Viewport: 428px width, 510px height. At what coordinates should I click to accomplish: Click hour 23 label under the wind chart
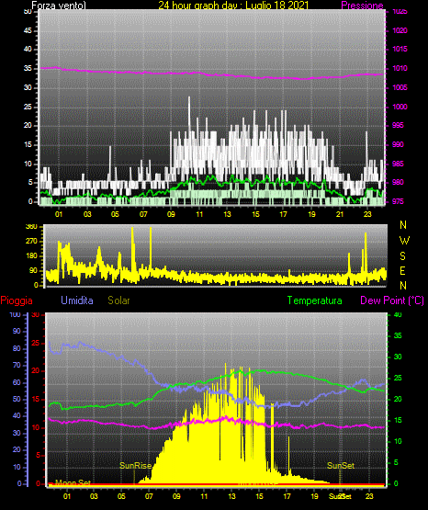(367, 214)
